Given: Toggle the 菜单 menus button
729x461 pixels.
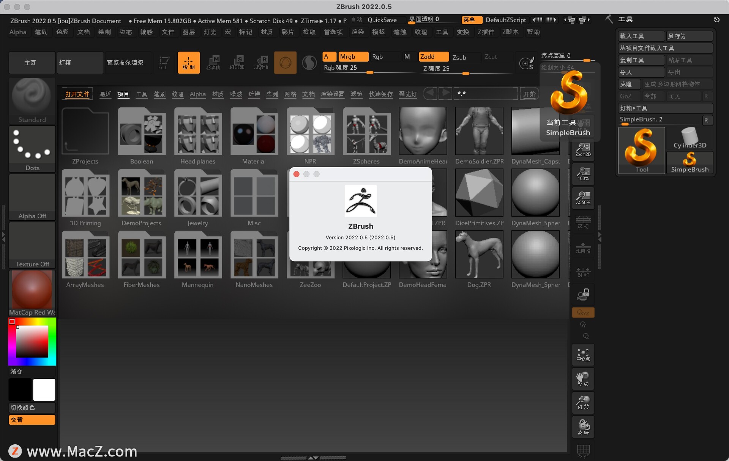Looking at the screenshot, I should pyautogui.click(x=472, y=20).
